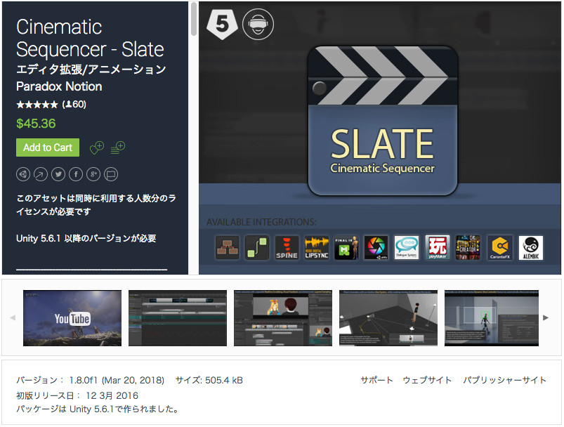Viewport: 564px width, 427px height.
Task: Click the five-star rating with 60 reviews
Action: pyautogui.click(x=51, y=105)
